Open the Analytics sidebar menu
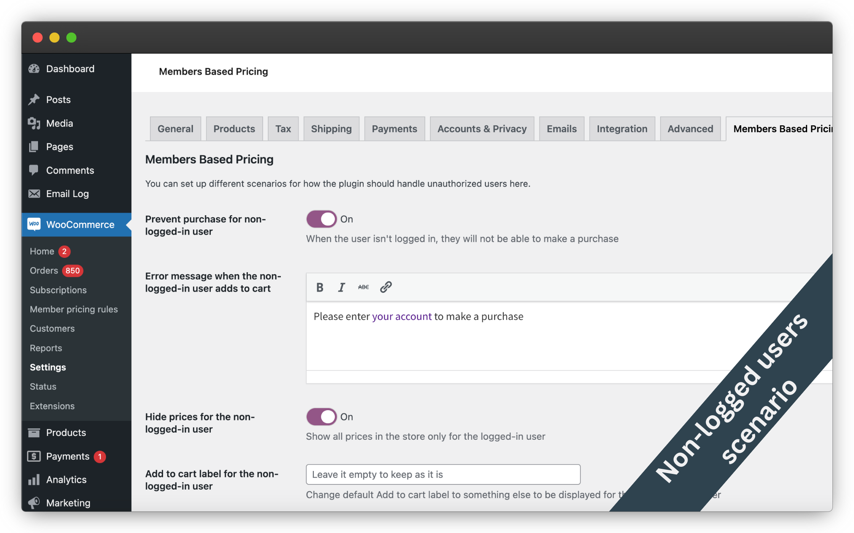Image resolution: width=854 pixels, height=533 pixels. (x=66, y=479)
